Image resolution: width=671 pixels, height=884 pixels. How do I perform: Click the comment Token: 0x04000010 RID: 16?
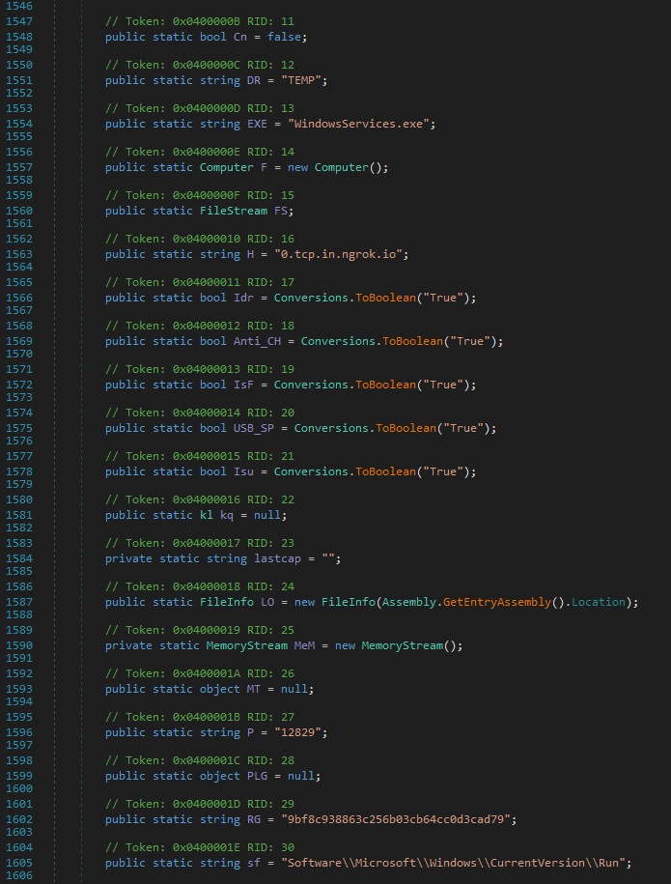click(x=200, y=239)
